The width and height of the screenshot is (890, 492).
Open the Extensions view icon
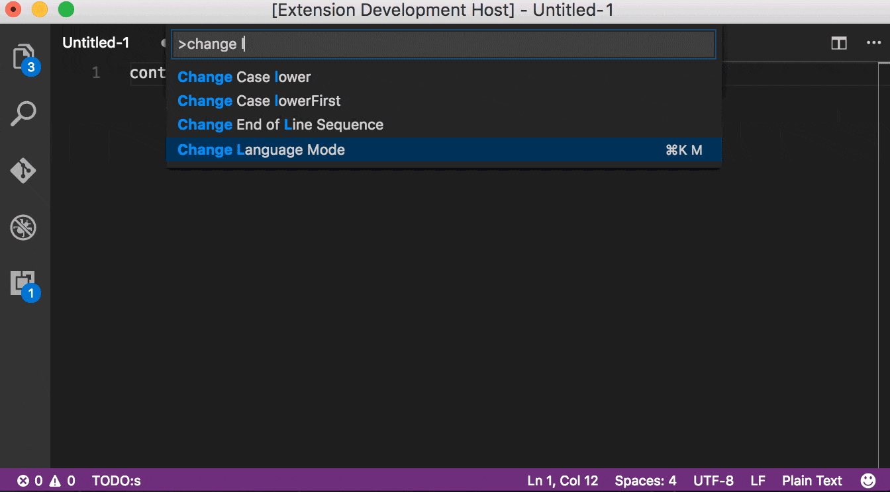(24, 284)
